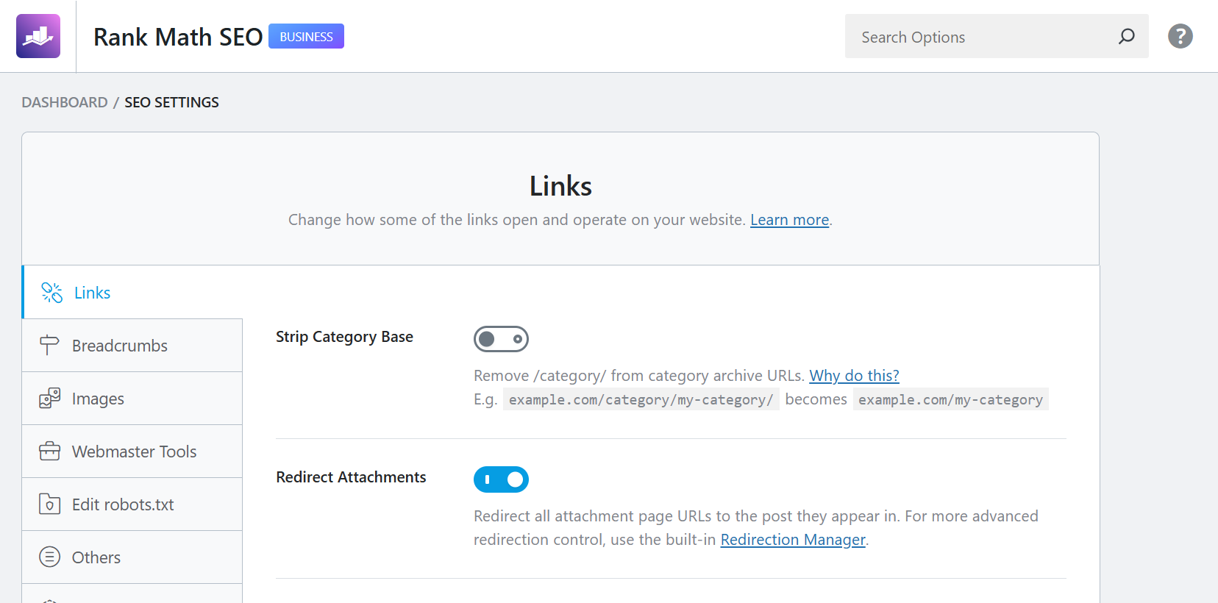Click the search magnifier icon
The image size is (1218, 603).
coord(1126,36)
